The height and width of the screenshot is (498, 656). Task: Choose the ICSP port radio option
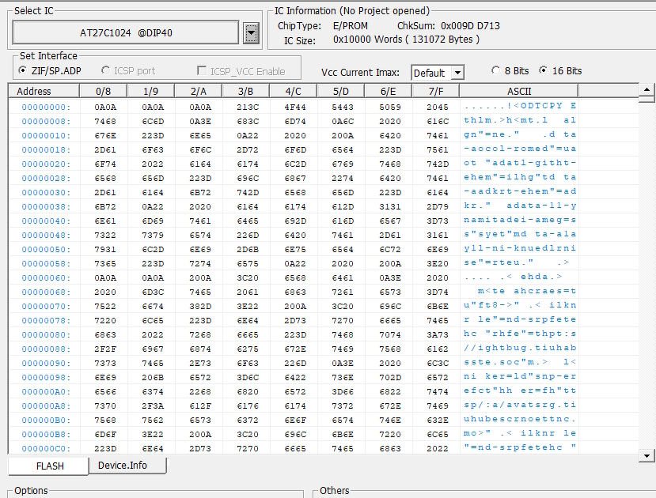[128, 71]
